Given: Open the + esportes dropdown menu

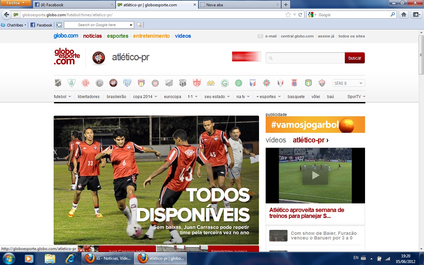Looking at the screenshot, I should [x=268, y=97].
